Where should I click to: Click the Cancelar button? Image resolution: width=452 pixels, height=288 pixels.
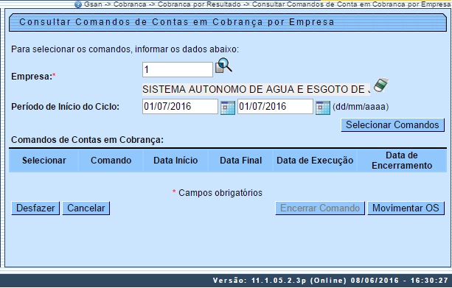[x=86, y=208]
